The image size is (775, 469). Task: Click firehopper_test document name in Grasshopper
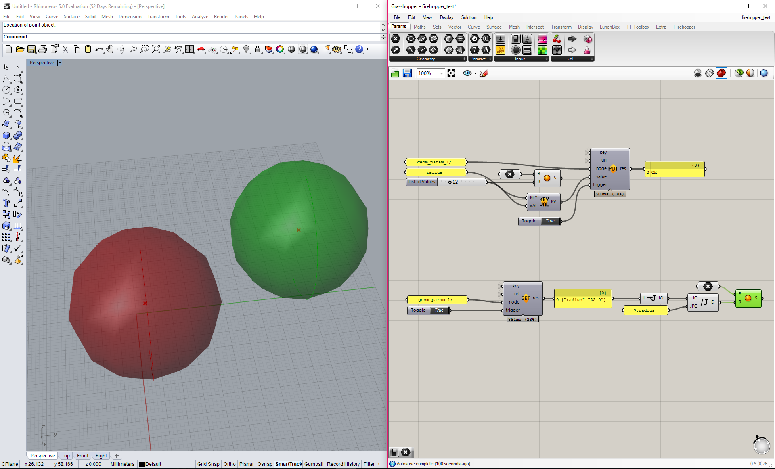(756, 17)
